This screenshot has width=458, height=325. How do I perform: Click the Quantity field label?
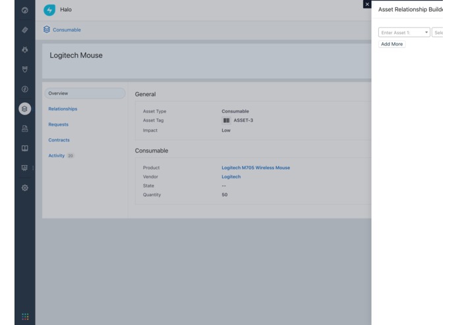click(152, 195)
